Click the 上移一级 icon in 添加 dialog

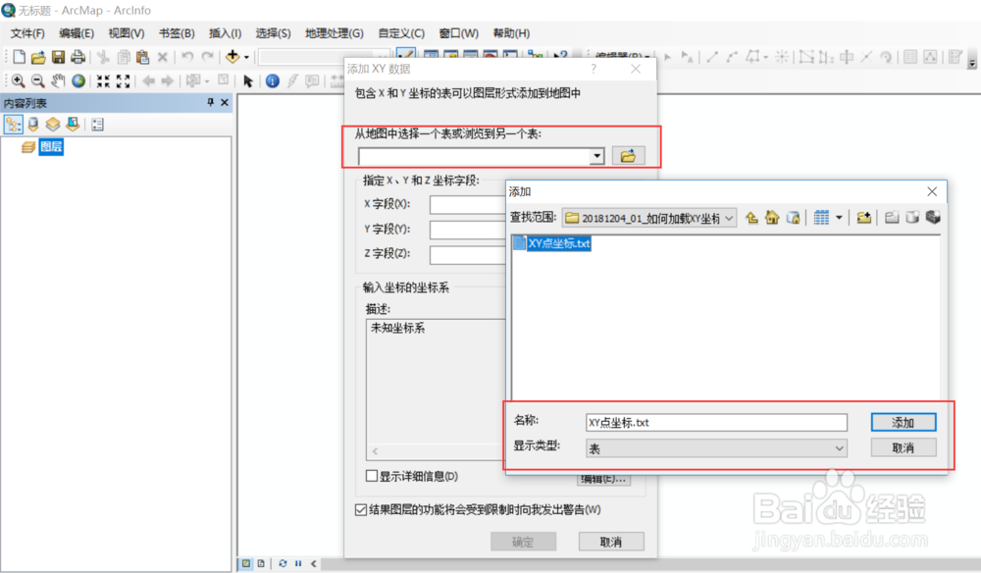pos(751,217)
